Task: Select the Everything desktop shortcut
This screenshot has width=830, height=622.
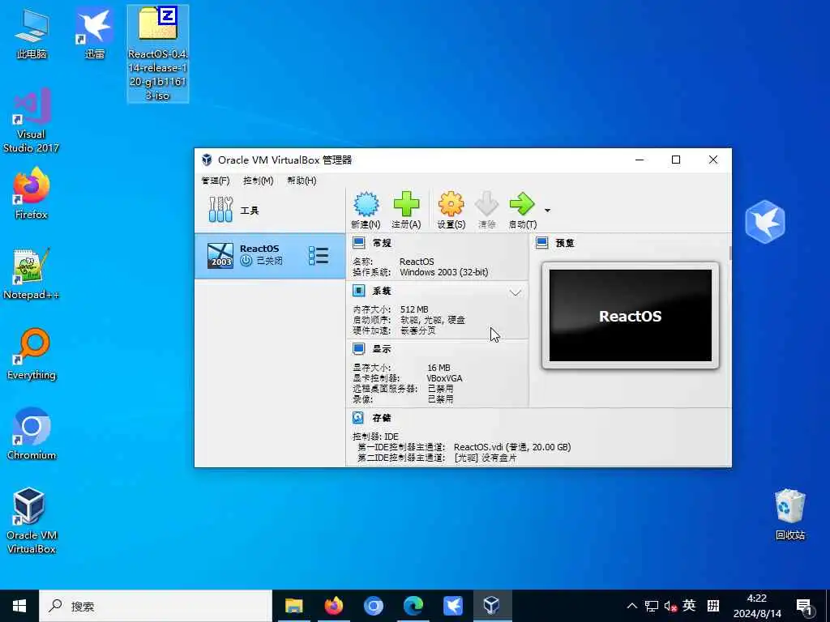Action: [32, 355]
